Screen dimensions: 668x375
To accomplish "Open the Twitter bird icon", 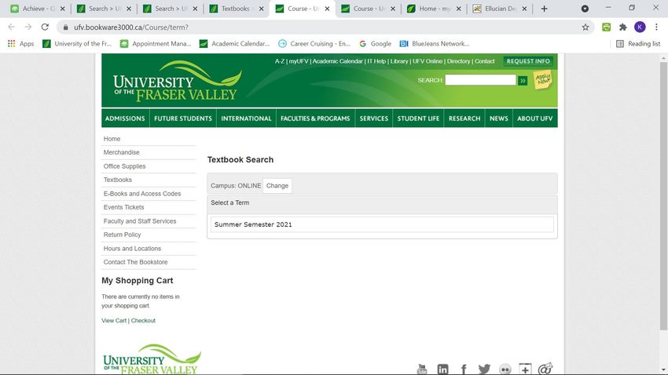I will click(484, 369).
